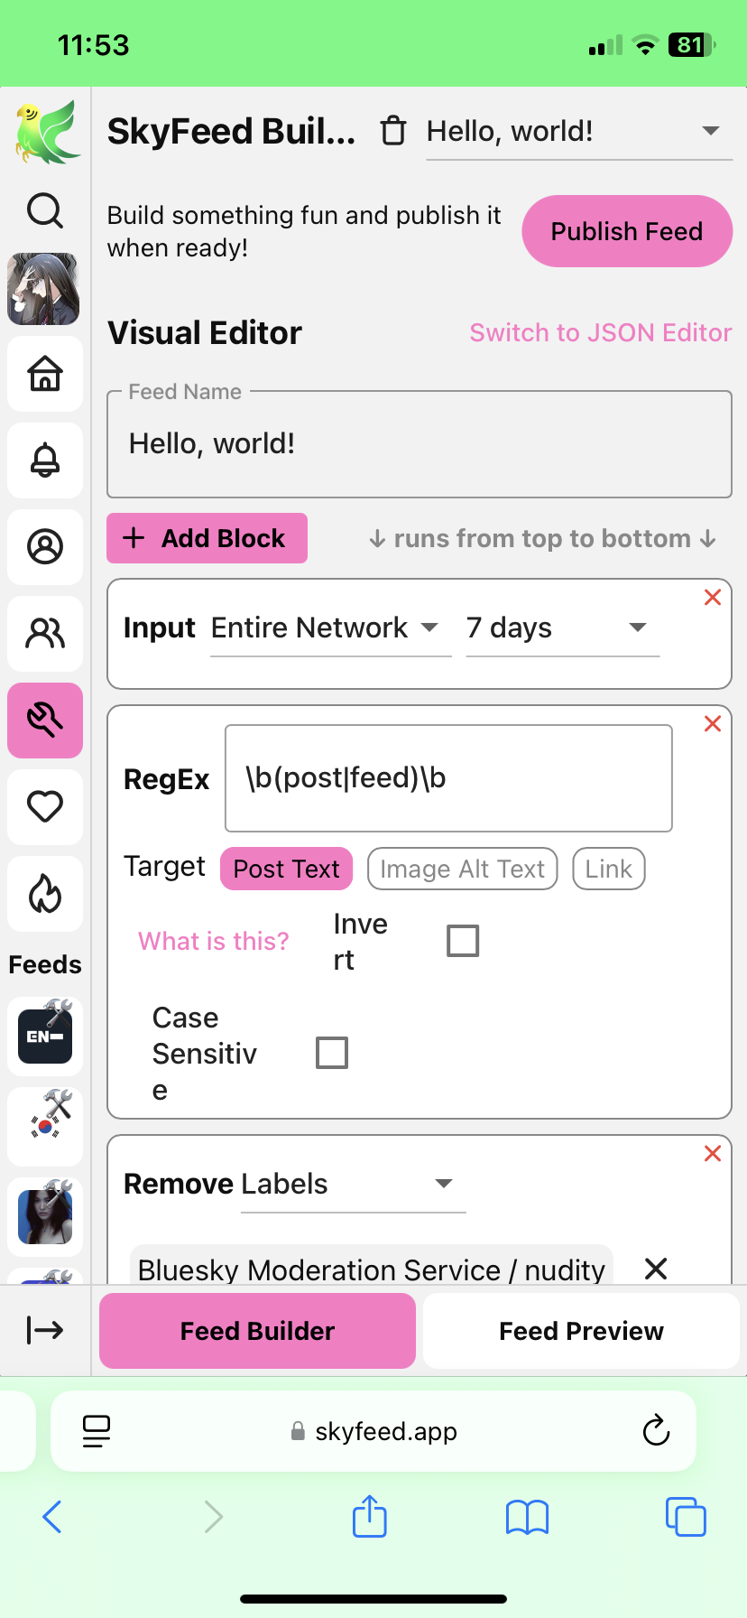Expand sidebar with arrow icon
Image resolution: width=747 pixels, height=1618 pixels.
point(45,1329)
